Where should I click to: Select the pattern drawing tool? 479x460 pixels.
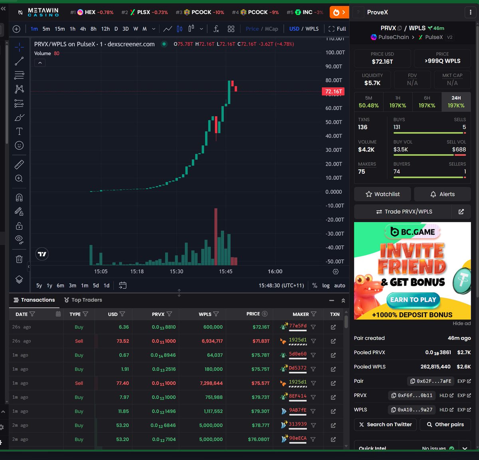click(x=19, y=89)
